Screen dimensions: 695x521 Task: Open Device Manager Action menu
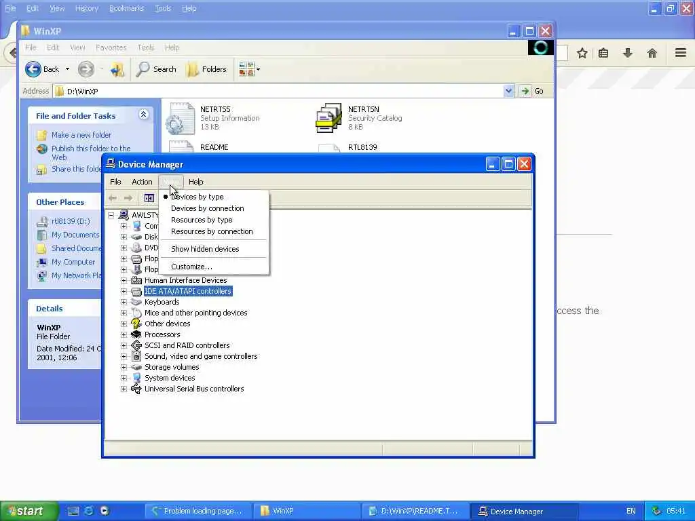(x=142, y=182)
